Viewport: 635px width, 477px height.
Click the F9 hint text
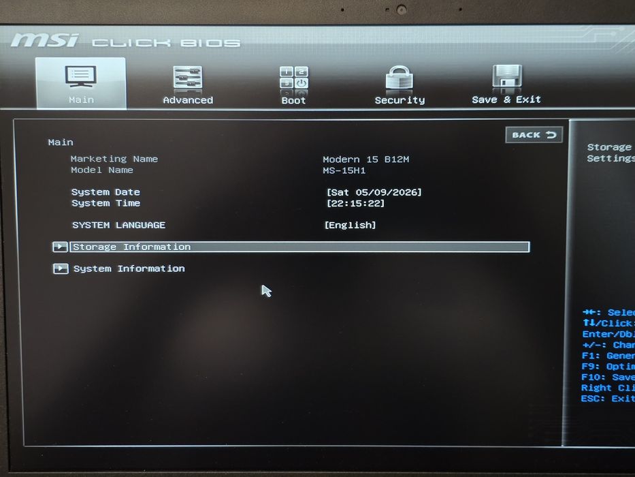coord(608,367)
